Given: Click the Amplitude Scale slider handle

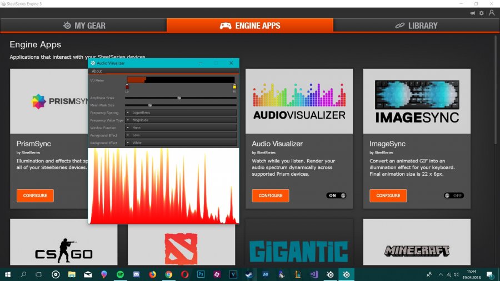Looking at the screenshot, I should (x=179, y=98).
